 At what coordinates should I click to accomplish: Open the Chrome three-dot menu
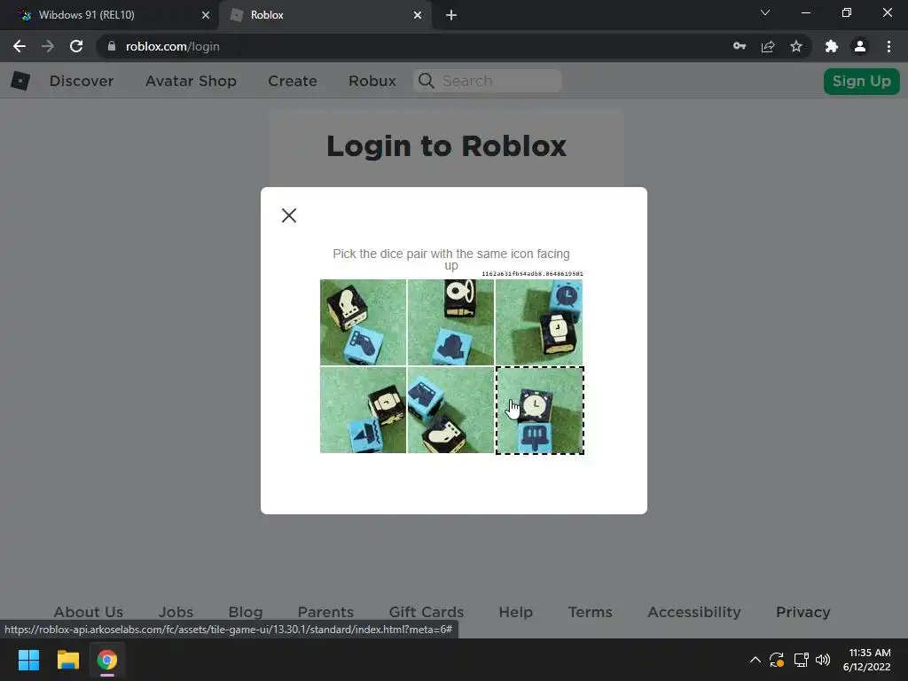coord(888,46)
